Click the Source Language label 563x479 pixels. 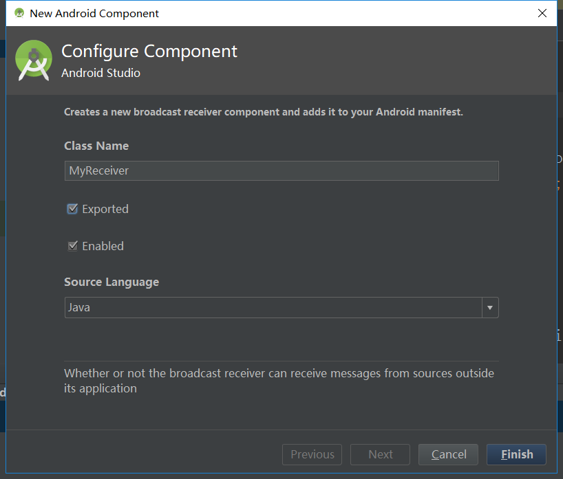tap(111, 282)
